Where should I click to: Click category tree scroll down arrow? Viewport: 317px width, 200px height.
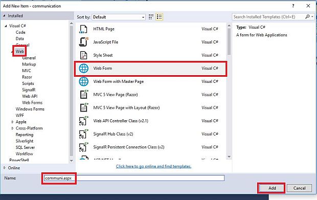point(72,161)
